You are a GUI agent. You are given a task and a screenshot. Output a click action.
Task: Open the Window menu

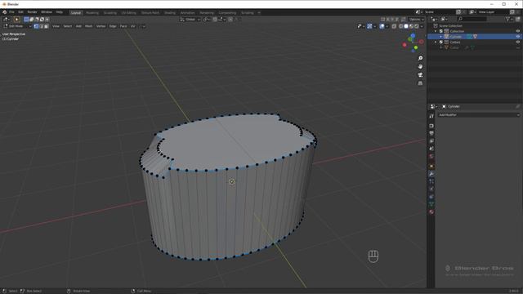coord(47,12)
